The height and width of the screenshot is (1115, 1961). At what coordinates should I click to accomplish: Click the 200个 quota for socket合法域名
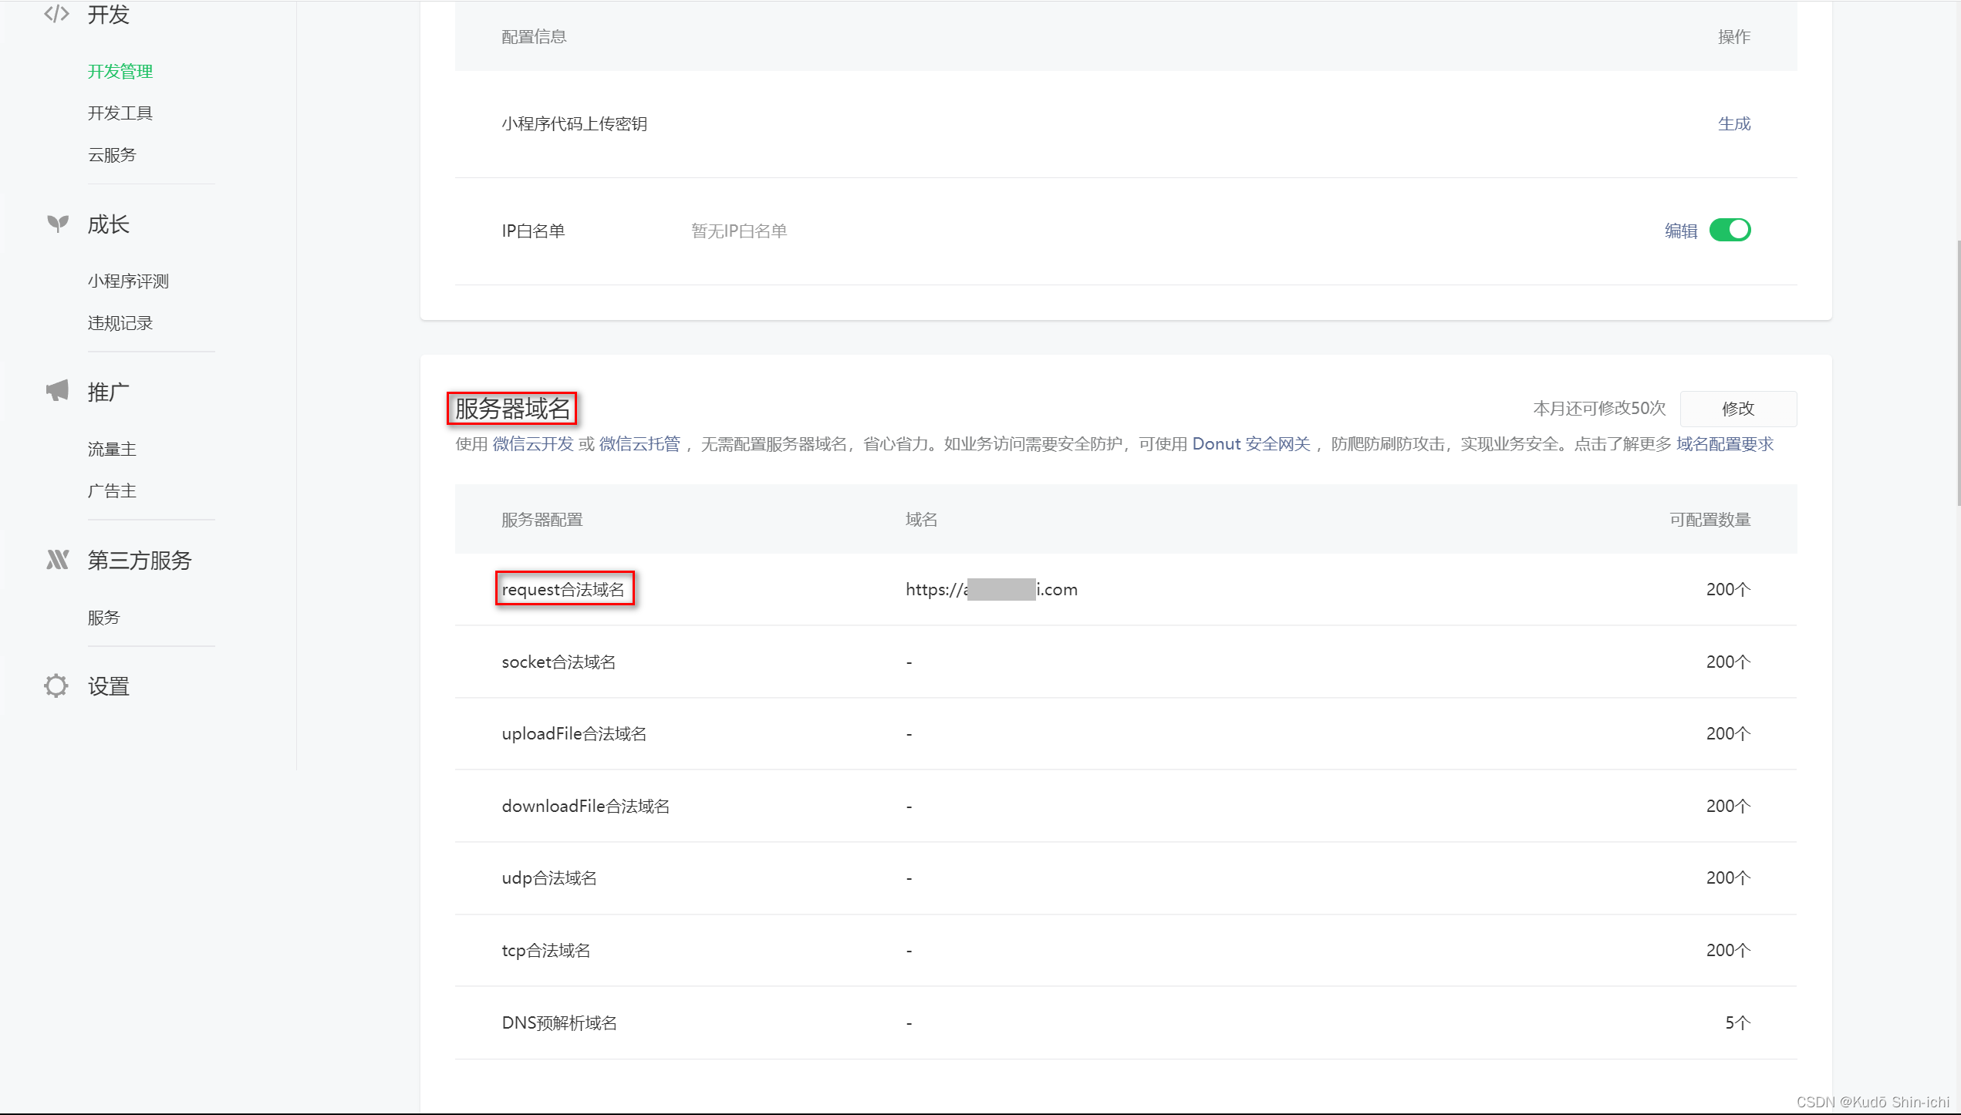point(1728,662)
